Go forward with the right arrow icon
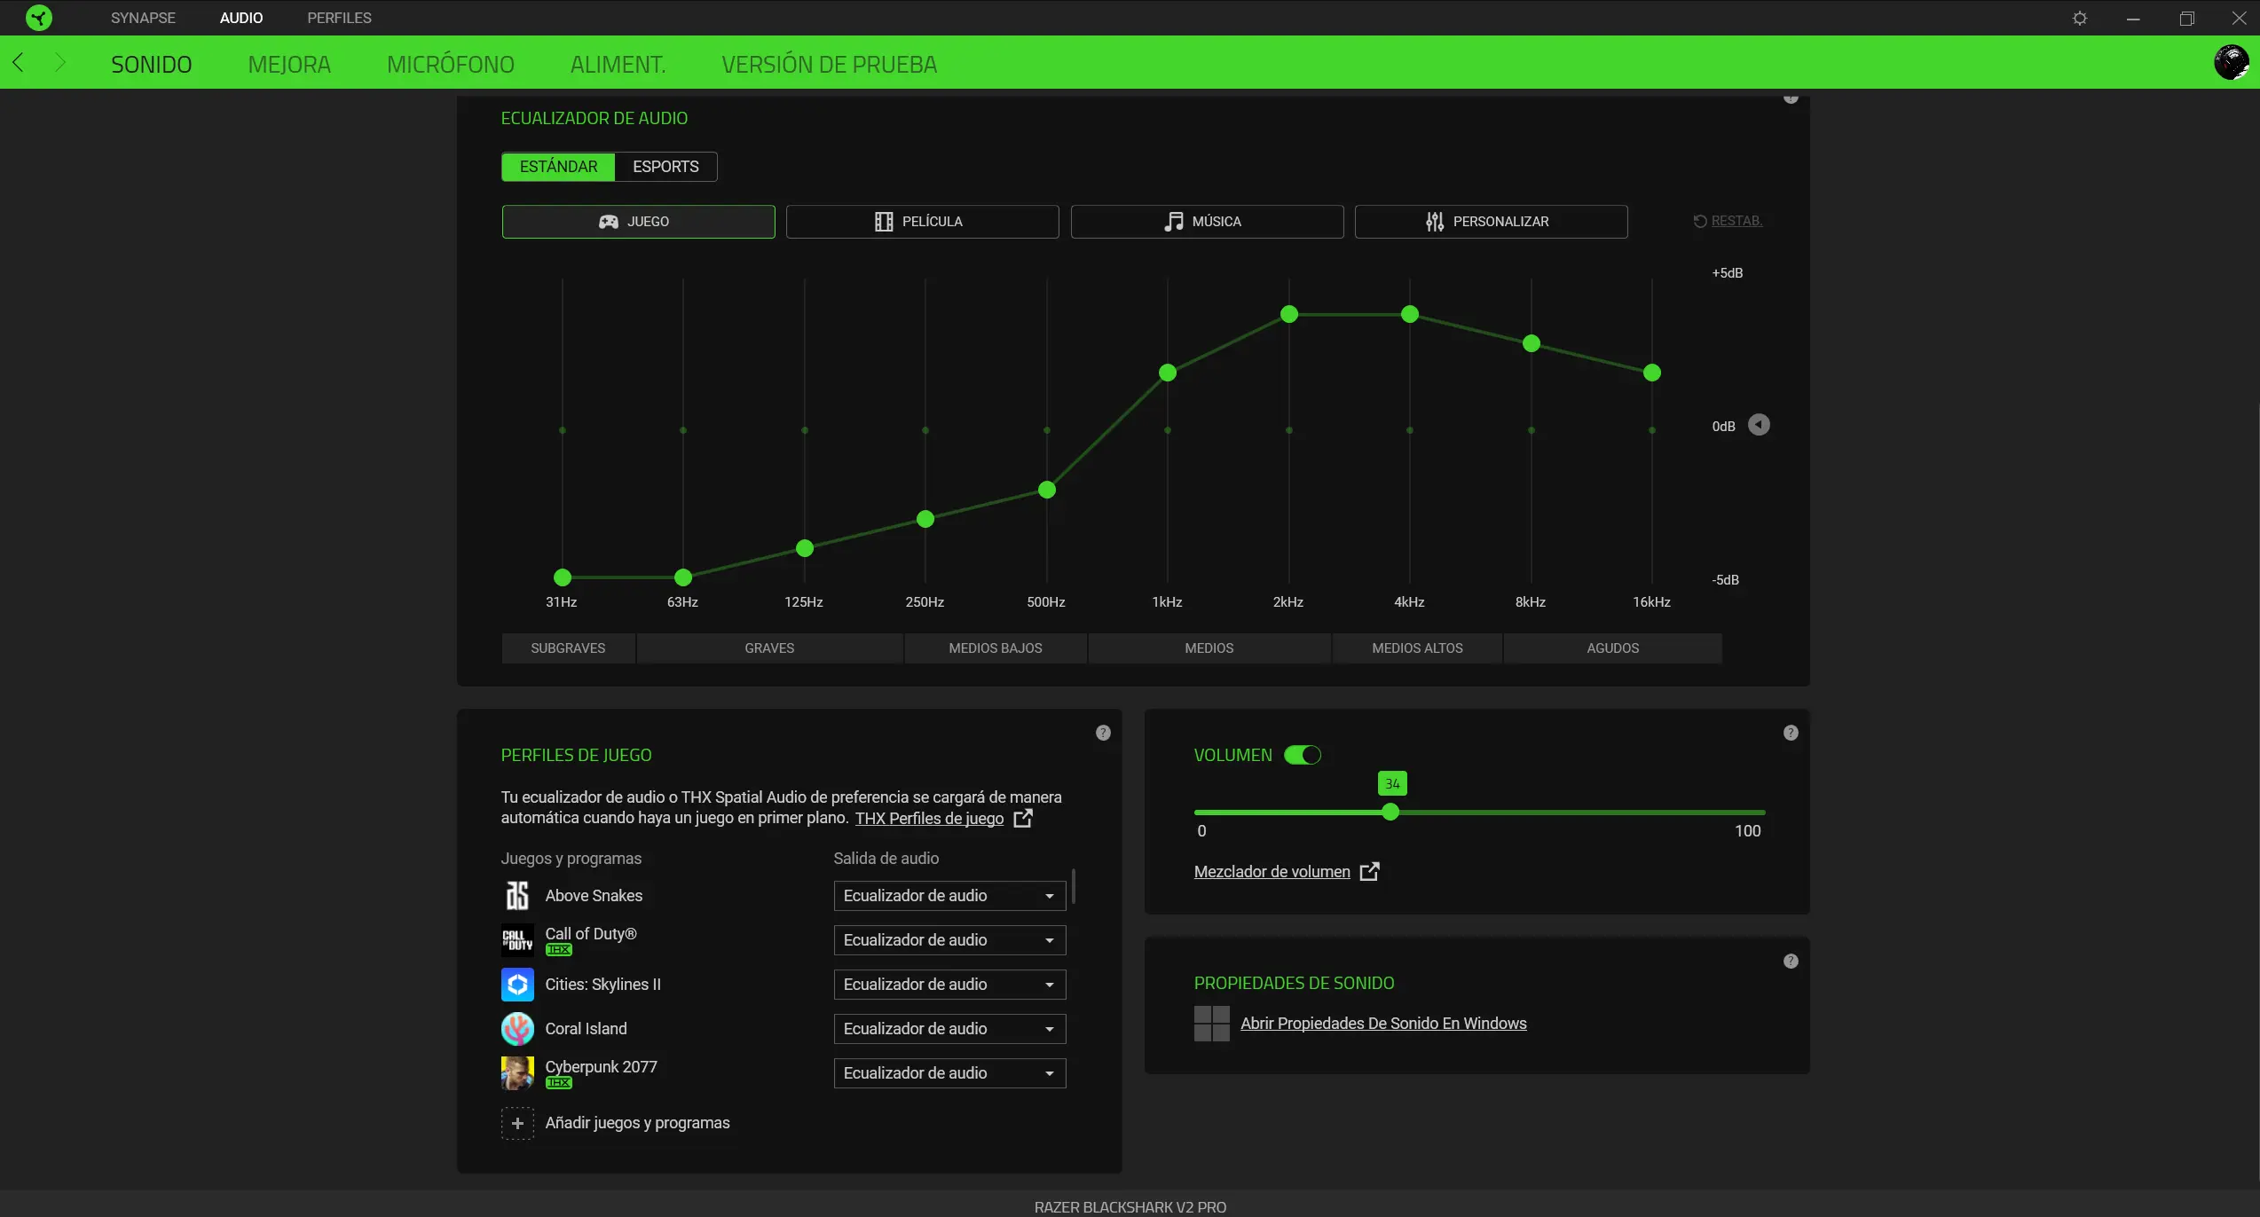 pyautogui.click(x=59, y=63)
